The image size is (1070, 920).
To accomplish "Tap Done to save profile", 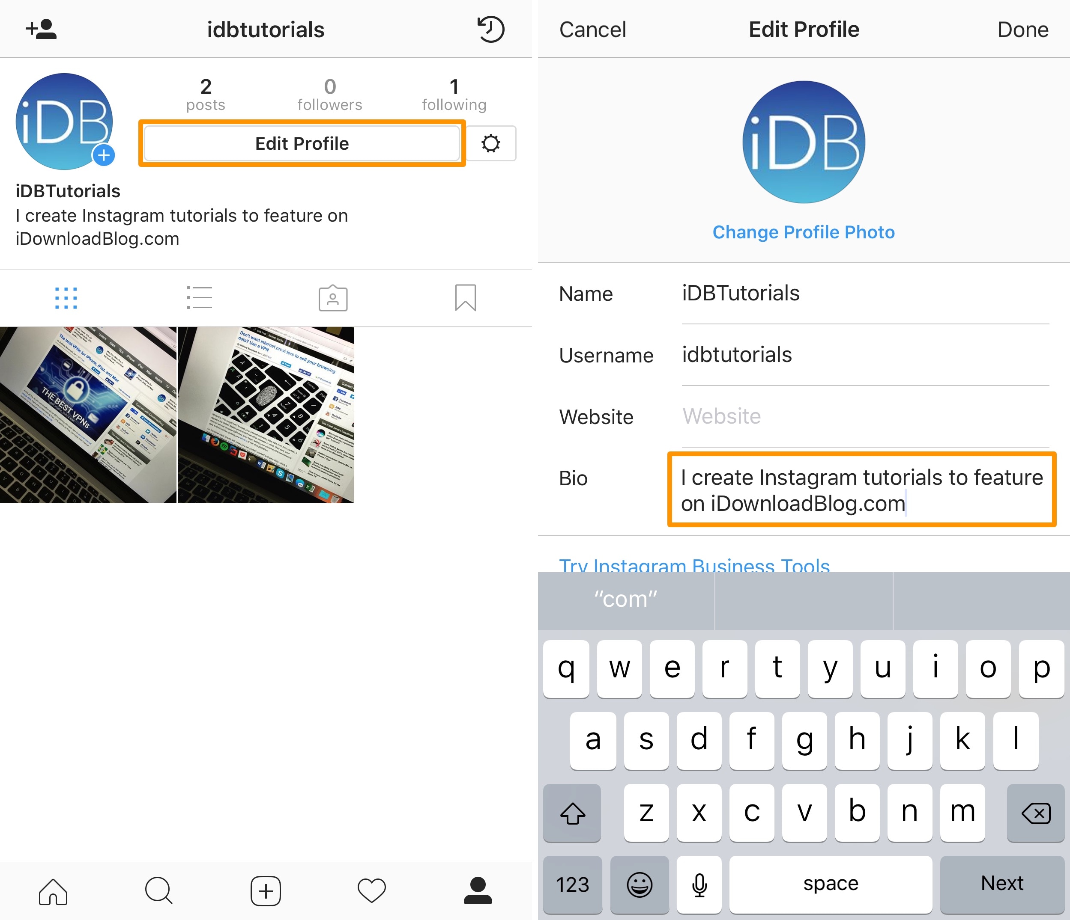I will pos(1022,30).
